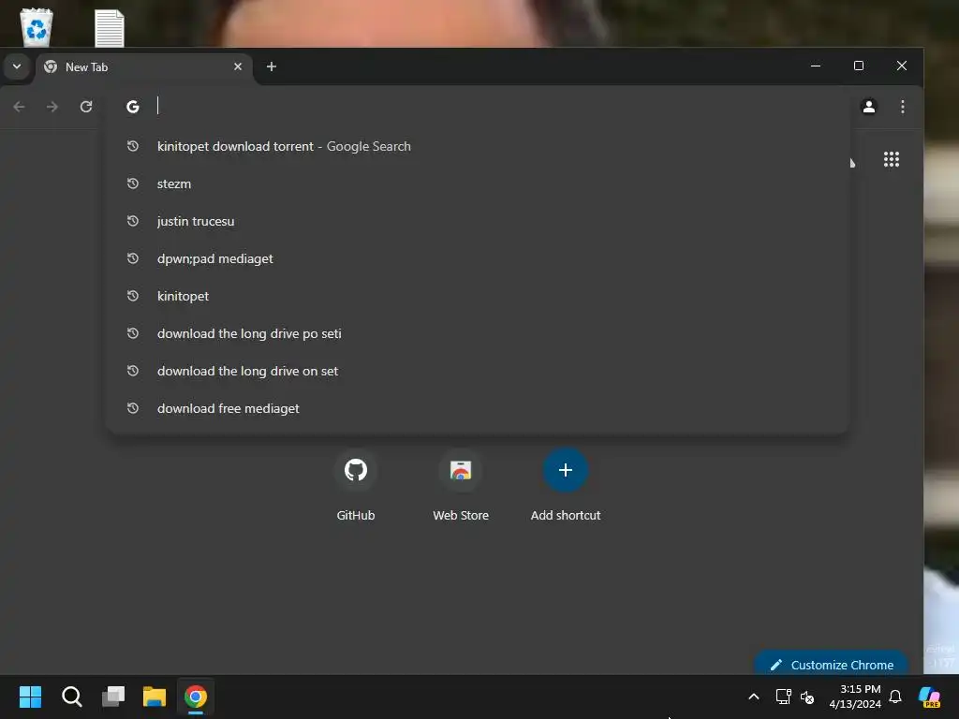Open Copilot preview from the taskbar
This screenshot has width=959, height=719.
930,697
